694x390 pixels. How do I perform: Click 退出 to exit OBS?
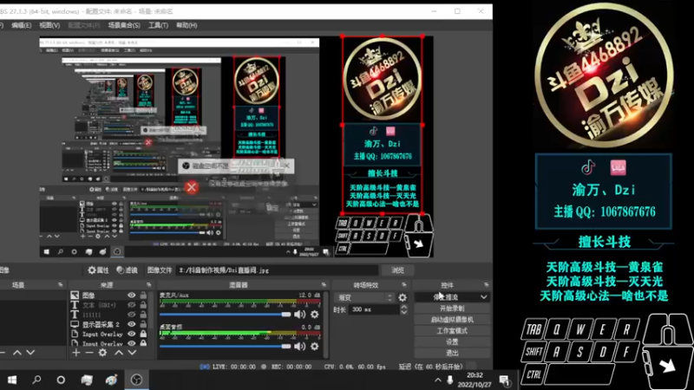coord(452,353)
